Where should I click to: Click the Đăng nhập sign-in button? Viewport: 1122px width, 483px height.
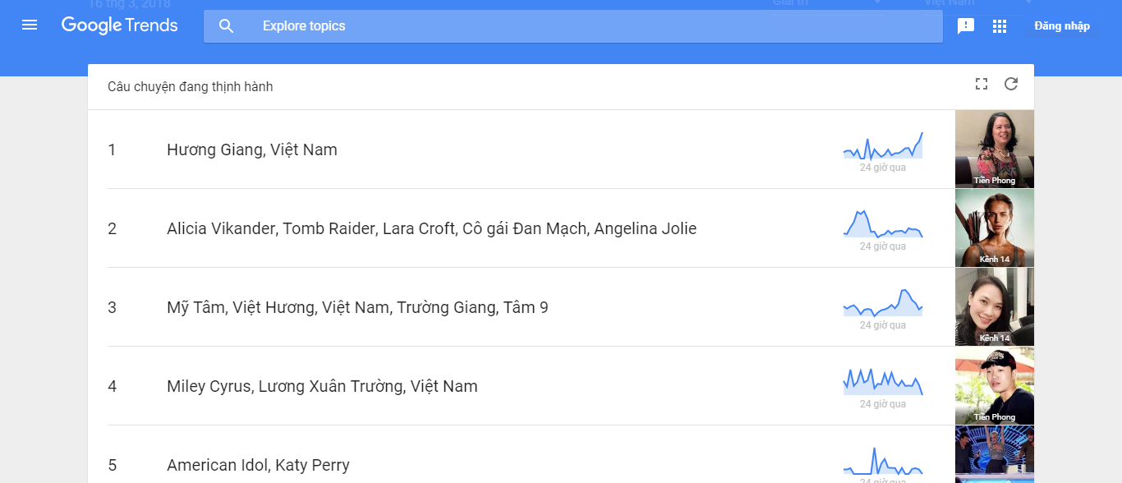tap(1062, 26)
